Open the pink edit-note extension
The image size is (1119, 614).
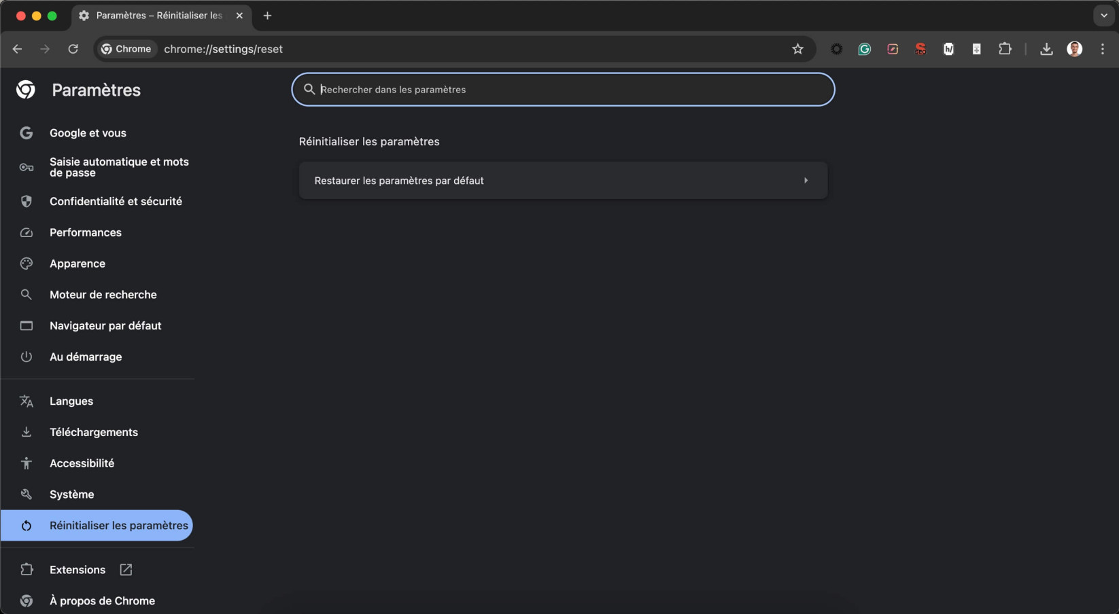tap(893, 49)
